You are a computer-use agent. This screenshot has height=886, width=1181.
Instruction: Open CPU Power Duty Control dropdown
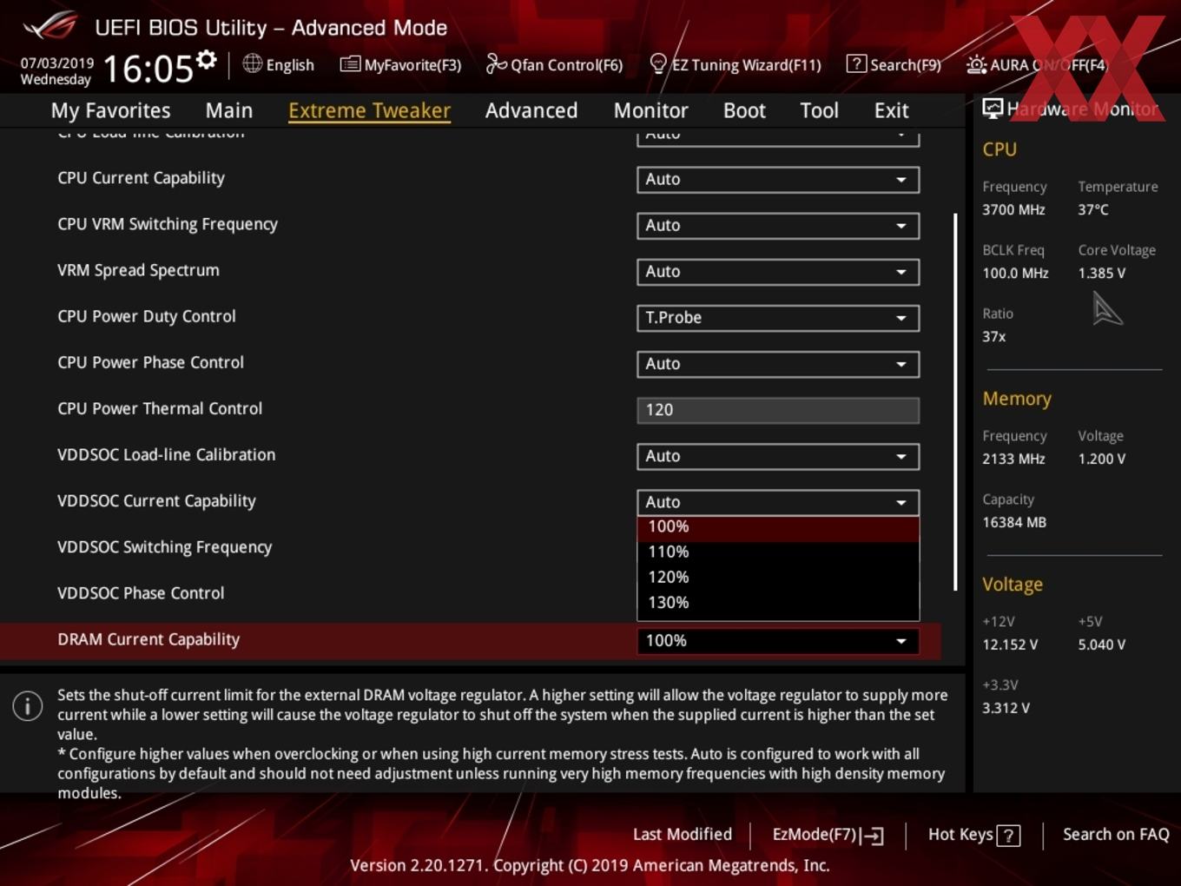[x=778, y=317]
